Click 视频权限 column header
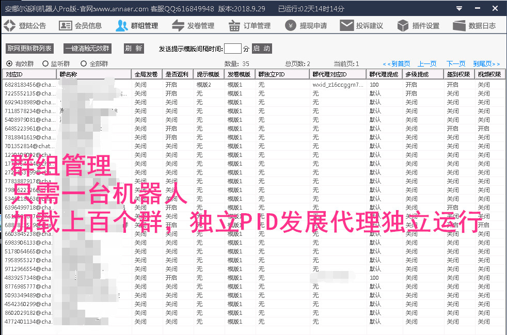The height and width of the screenshot is (335, 507). click(490, 74)
